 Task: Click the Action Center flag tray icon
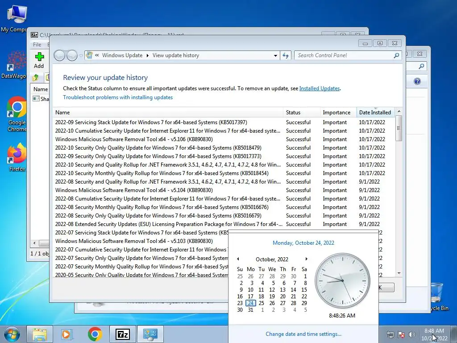pyautogui.click(x=401, y=335)
